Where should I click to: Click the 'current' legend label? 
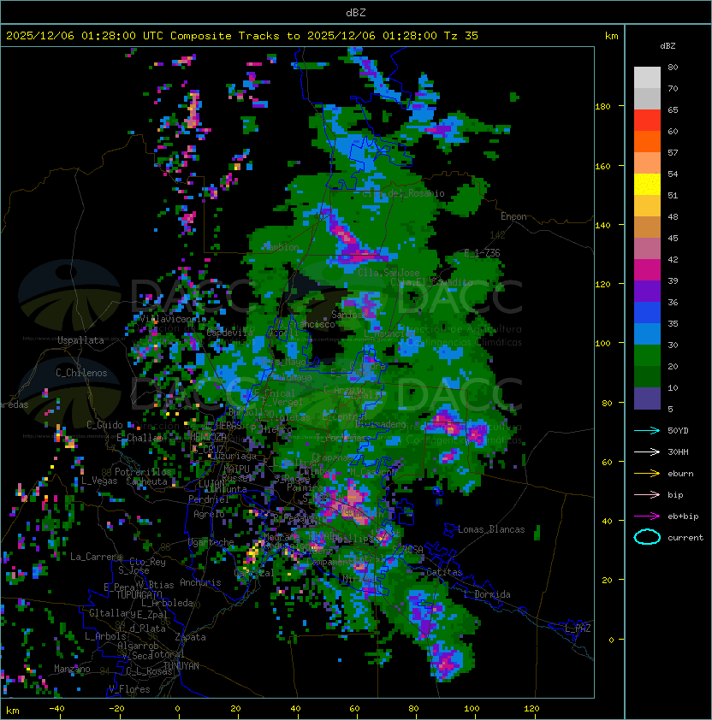[x=685, y=538]
